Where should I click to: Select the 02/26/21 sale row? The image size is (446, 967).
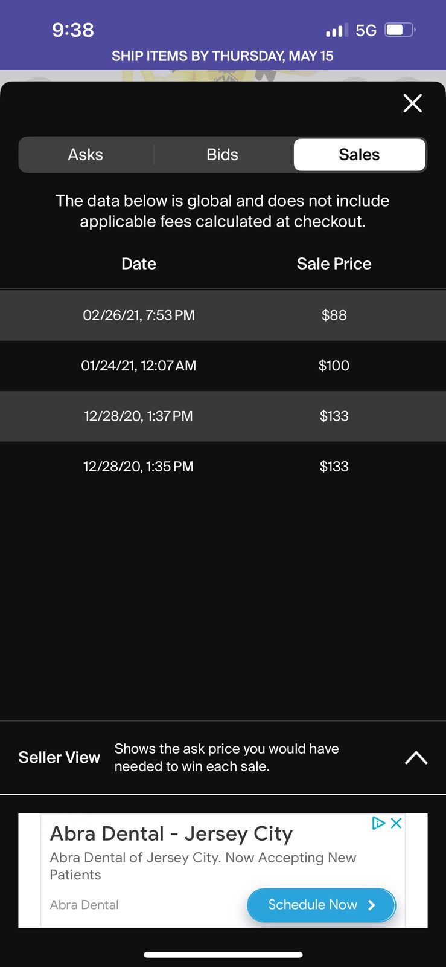[223, 315]
